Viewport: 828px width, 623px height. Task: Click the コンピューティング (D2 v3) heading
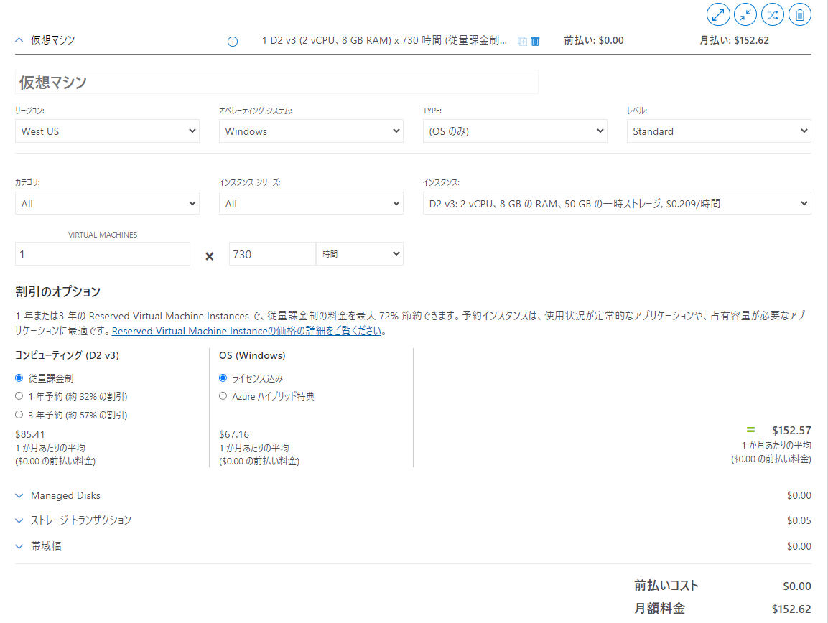pos(67,355)
